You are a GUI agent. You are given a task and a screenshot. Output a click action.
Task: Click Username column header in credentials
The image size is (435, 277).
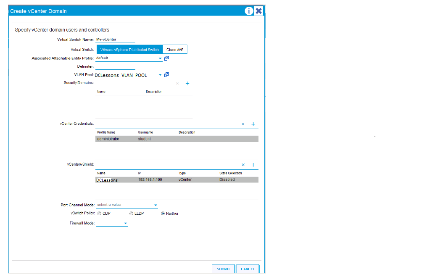(145, 132)
